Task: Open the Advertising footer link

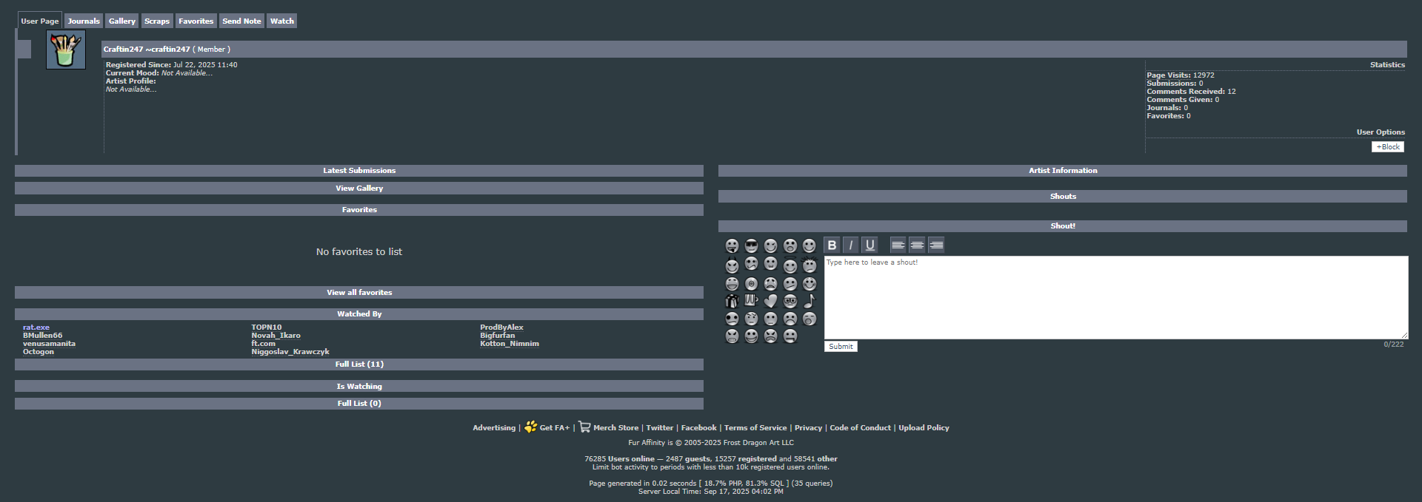Action: click(x=494, y=427)
